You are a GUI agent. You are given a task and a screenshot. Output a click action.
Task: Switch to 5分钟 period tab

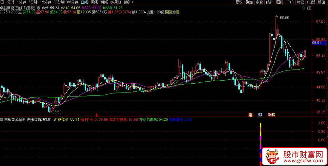pos(33,2)
